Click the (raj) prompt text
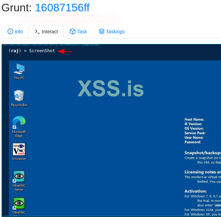This screenshot has width=221, height=217. pyautogui.click(x=15, y=51)
